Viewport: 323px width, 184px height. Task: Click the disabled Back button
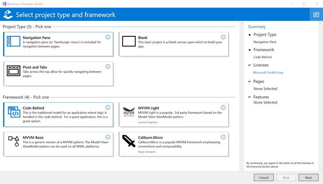pyautogui.click(x=286, y=177)
